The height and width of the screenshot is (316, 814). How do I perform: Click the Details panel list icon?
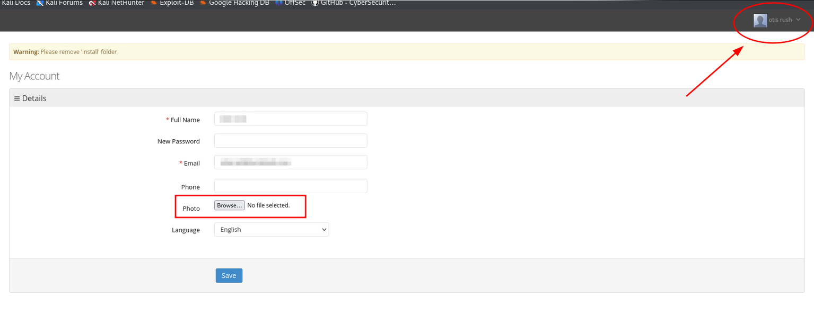(16, 98)
